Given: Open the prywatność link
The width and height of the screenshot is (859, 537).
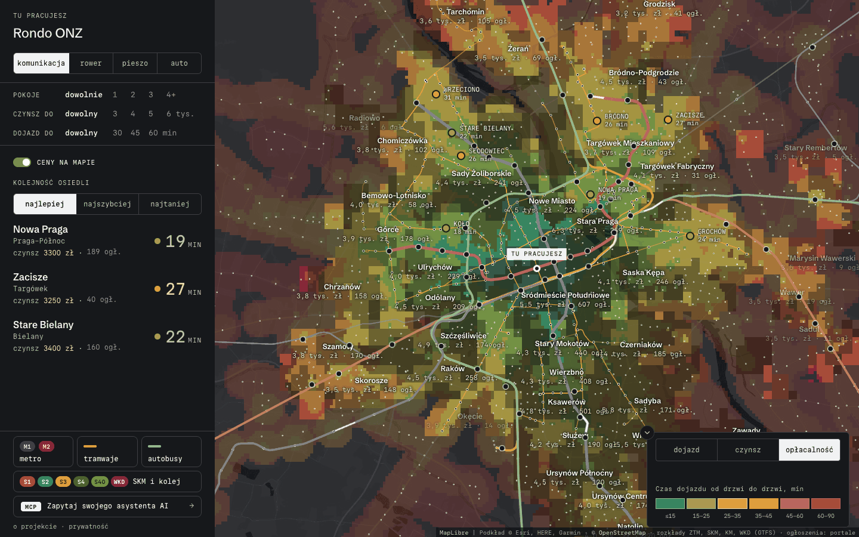Looking at the screenshot, I should [x=88, y=527].
